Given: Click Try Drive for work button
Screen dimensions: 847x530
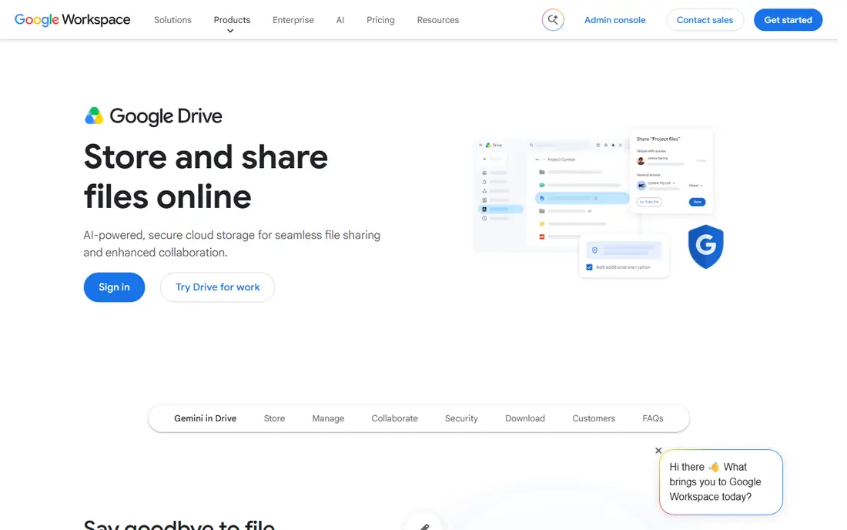Looking at the screenshot, I should [217, 287].
